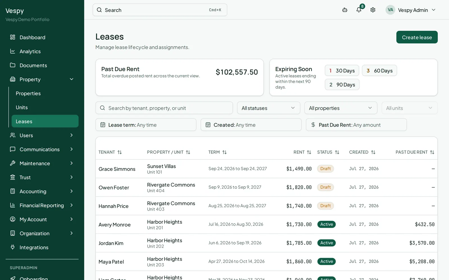
Task: Open the Created date filter
Action: [251, 125]
